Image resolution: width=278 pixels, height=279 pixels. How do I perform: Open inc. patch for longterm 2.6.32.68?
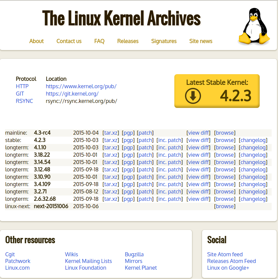[170, 199]
